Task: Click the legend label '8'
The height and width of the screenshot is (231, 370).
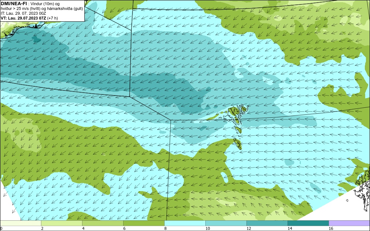Action: 165,228
